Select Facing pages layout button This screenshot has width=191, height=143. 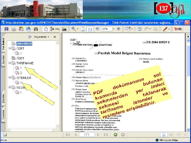click(x=186, y=135)
